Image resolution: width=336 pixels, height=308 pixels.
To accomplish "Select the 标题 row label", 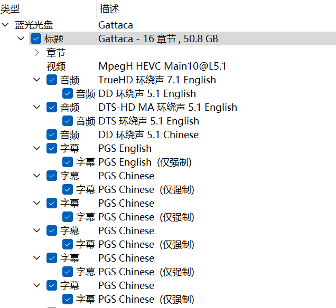I will pos(54,39).
